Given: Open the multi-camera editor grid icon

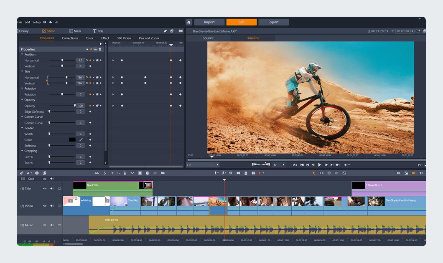Looking at the screenshot, I should coord(140,173).
